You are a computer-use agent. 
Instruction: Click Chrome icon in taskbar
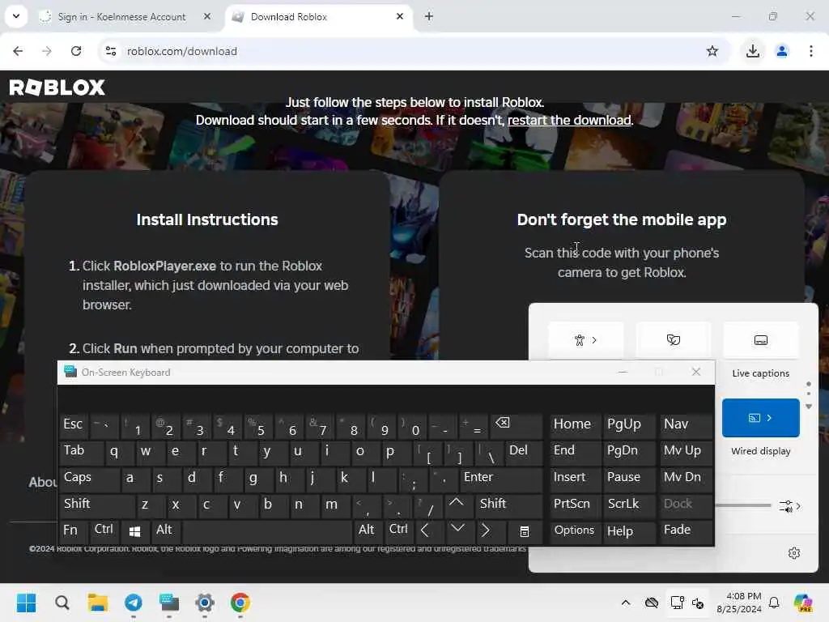click(x=240, y=603)
